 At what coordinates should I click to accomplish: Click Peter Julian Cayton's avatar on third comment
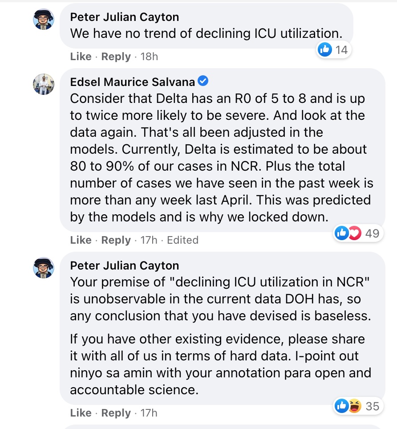pyautogui.click(x=44, y=268)
